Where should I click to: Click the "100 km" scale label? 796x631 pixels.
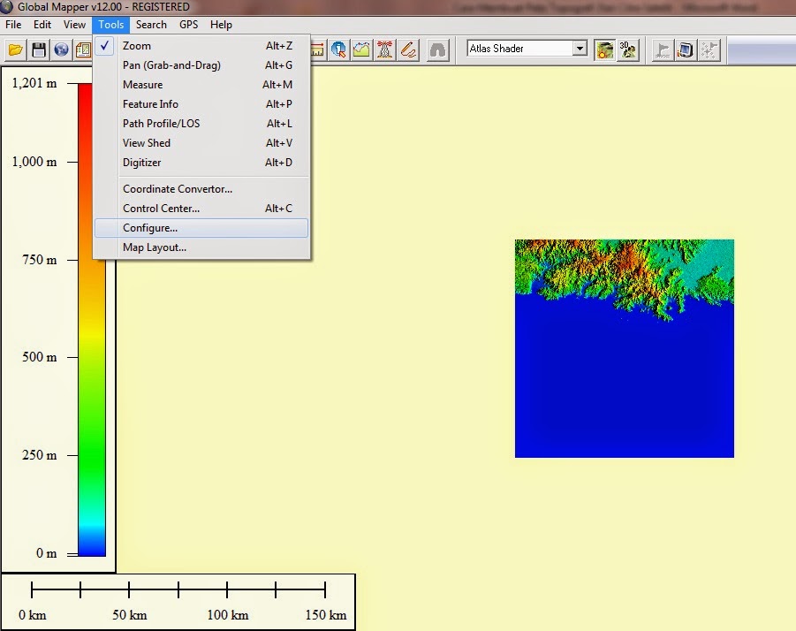228,615
